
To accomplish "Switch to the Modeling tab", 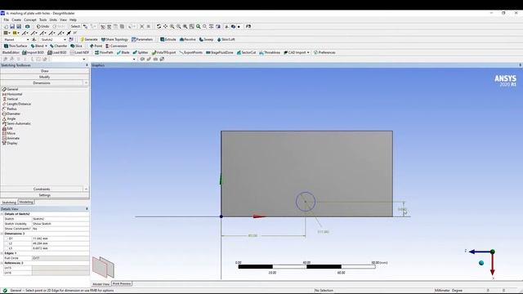I will [x=26, y=202].
